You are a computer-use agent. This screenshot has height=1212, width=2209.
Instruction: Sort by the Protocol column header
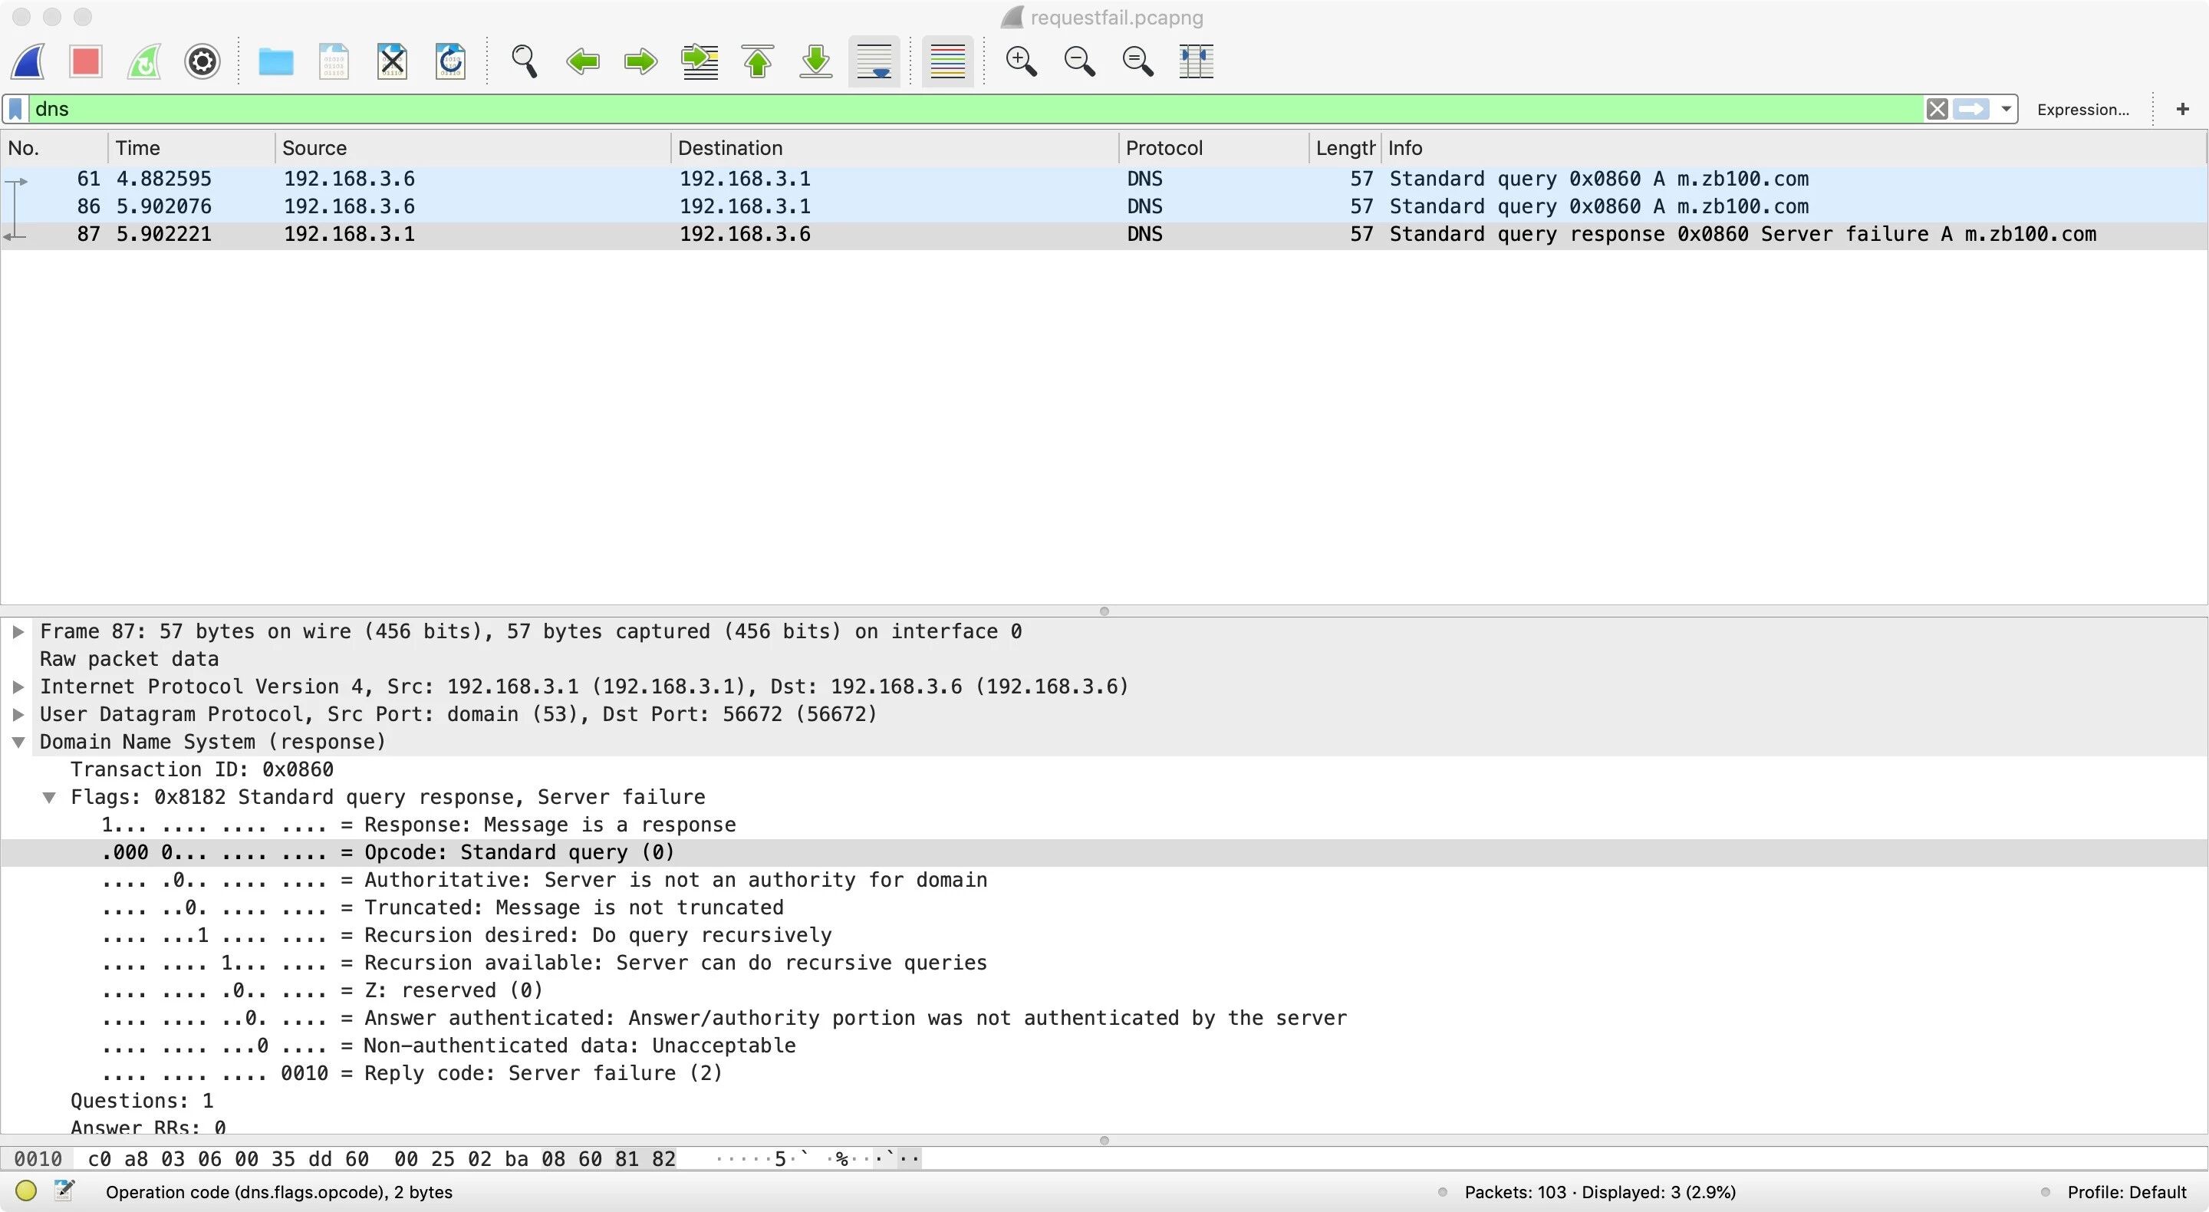coord(1164,147)
